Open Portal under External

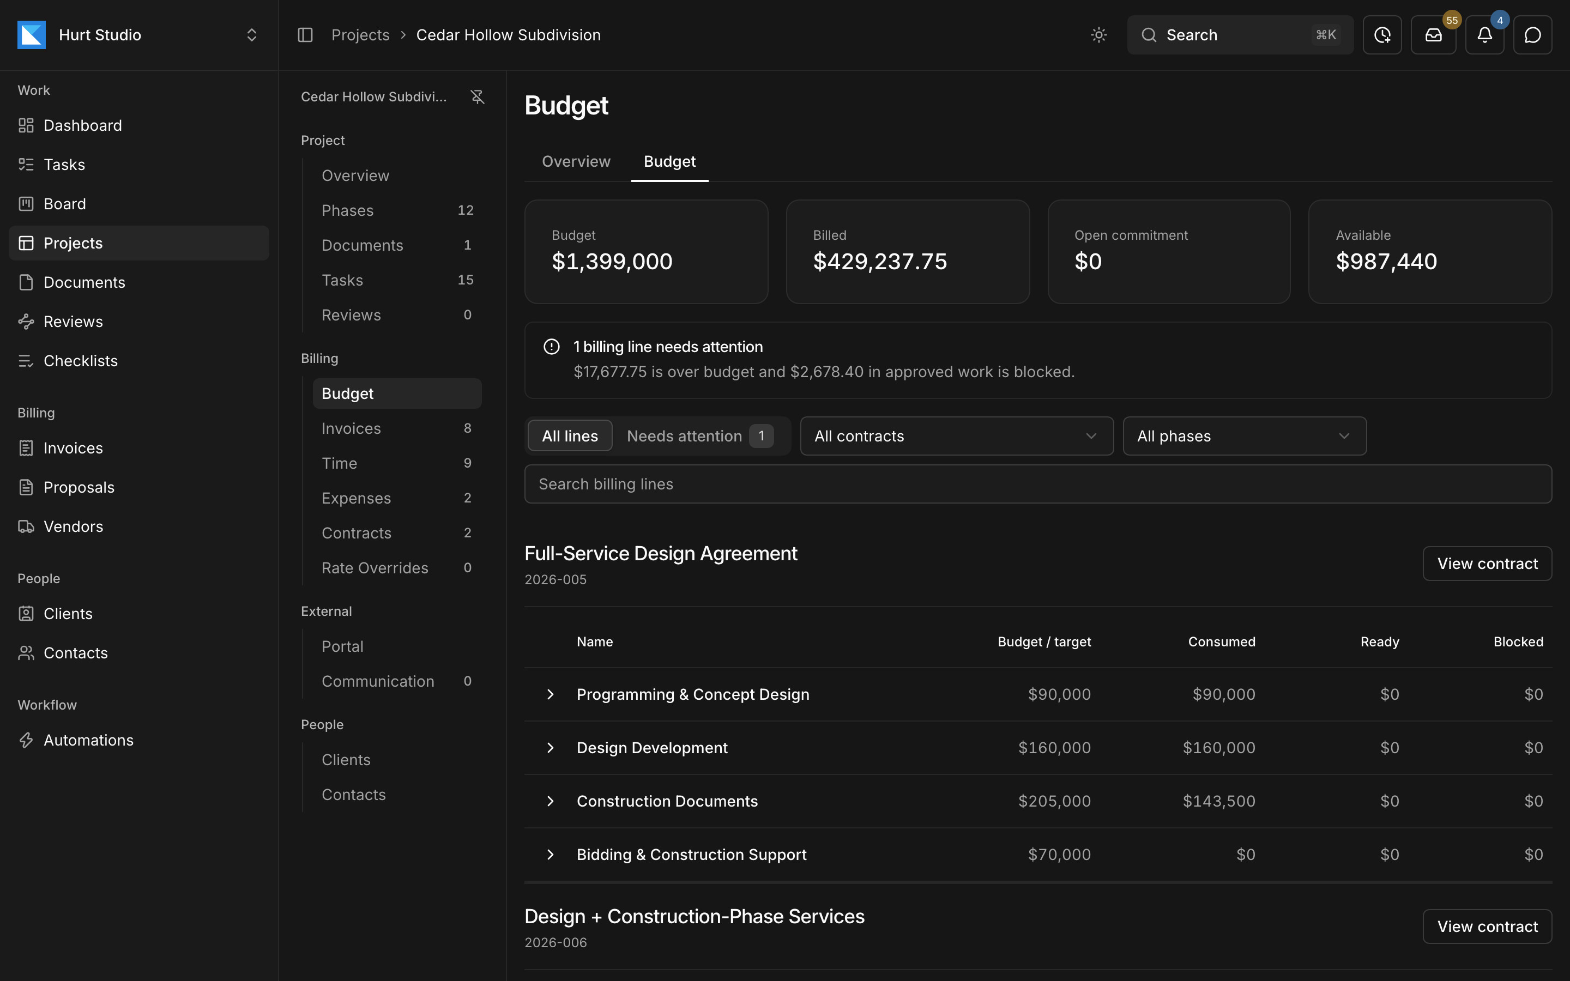click(x=397, y=646)
